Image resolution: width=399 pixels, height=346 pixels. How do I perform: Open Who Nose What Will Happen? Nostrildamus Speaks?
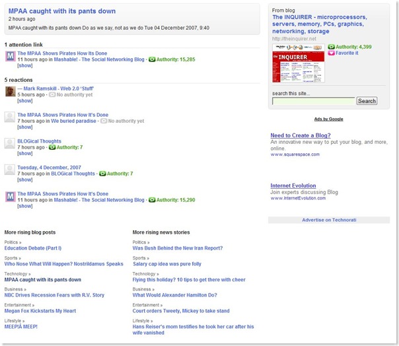[63, 264]
